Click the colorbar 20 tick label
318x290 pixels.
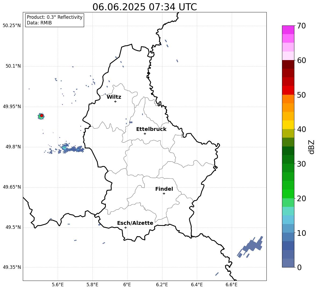301,199
